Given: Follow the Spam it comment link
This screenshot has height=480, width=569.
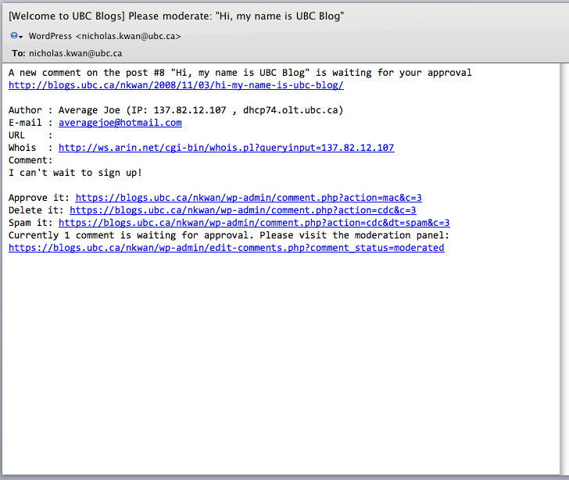Looking at the screenshot, I should click(x=254, y=223).
